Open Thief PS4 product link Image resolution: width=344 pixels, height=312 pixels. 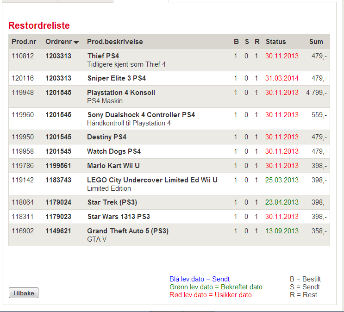click(x=103, y=56)
